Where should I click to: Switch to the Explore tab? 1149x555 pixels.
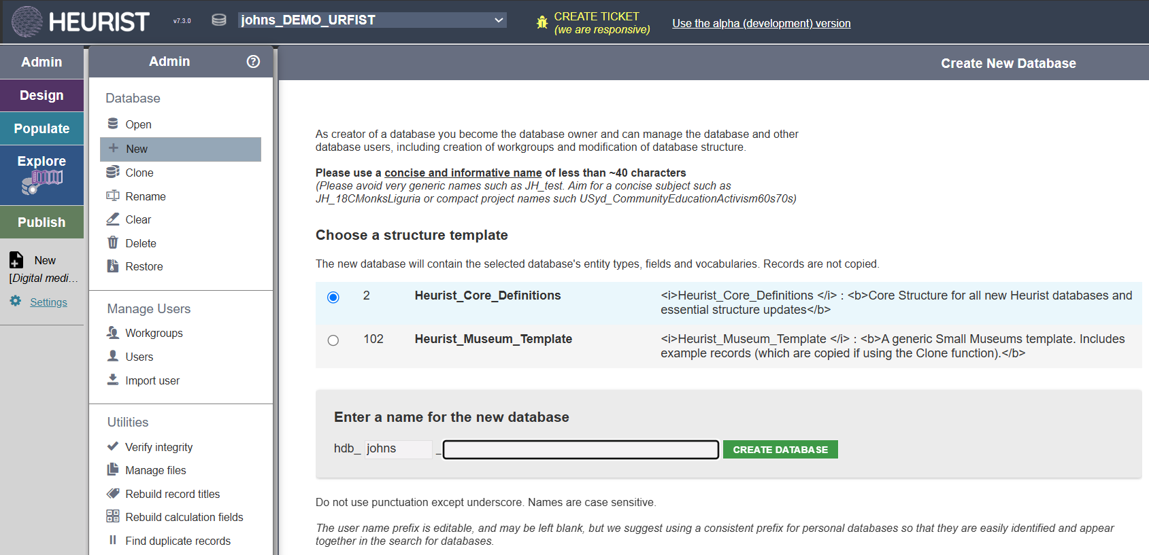point(41,175)
